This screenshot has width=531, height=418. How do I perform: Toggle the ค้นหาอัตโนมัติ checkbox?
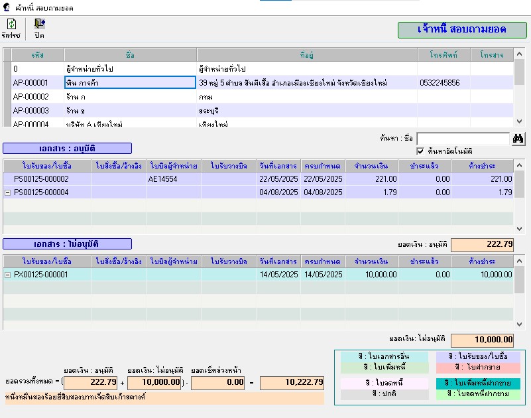(x=420, y=151)
